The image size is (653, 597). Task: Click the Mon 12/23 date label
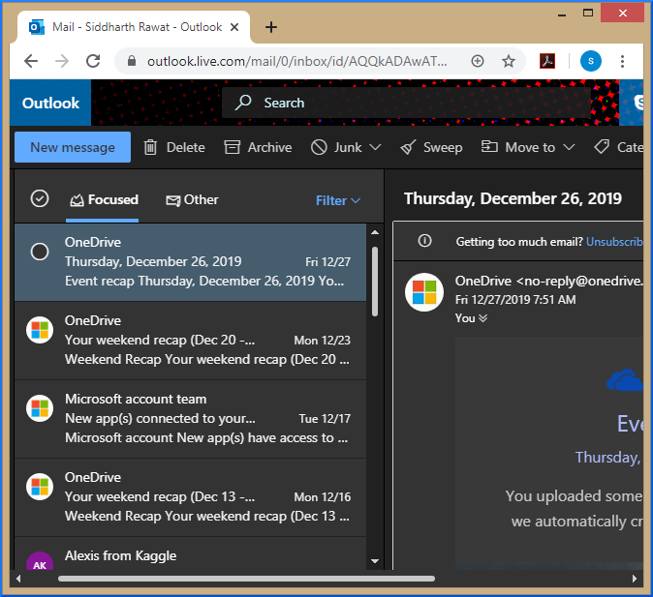[323, 341]
